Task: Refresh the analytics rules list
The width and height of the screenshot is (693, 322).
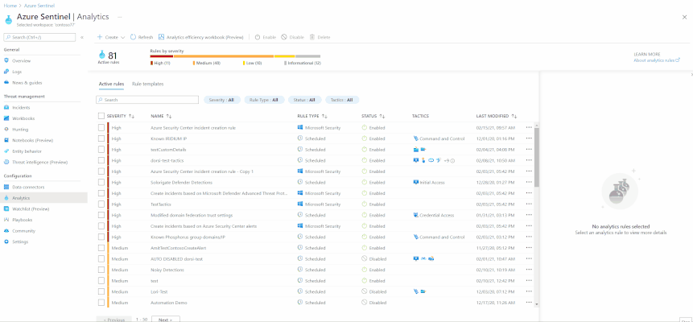Action: tap(142, 38)
